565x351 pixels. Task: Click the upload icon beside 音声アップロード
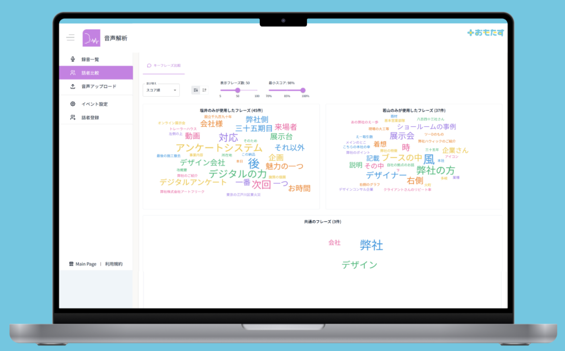[73, 86]
